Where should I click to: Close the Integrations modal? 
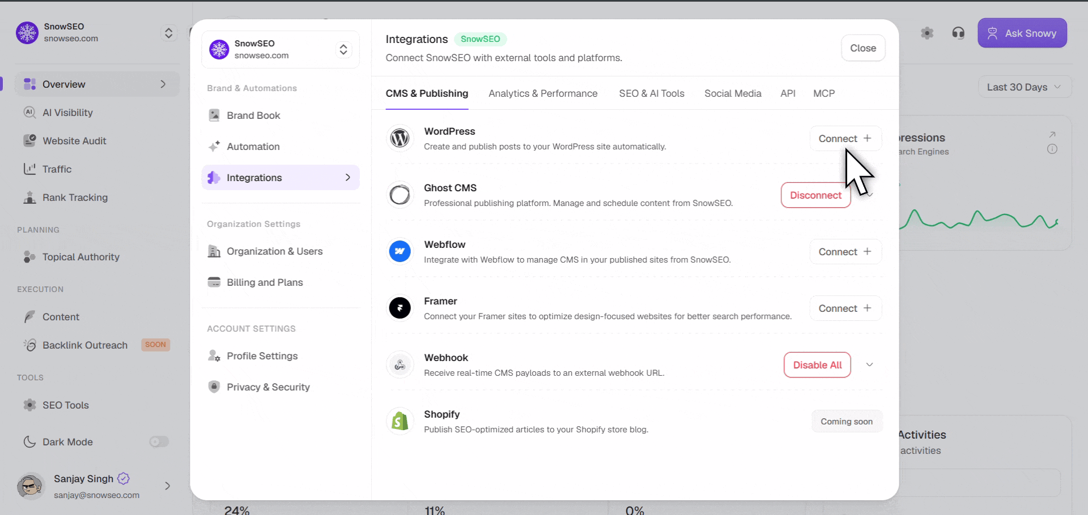tap(863, 48)
